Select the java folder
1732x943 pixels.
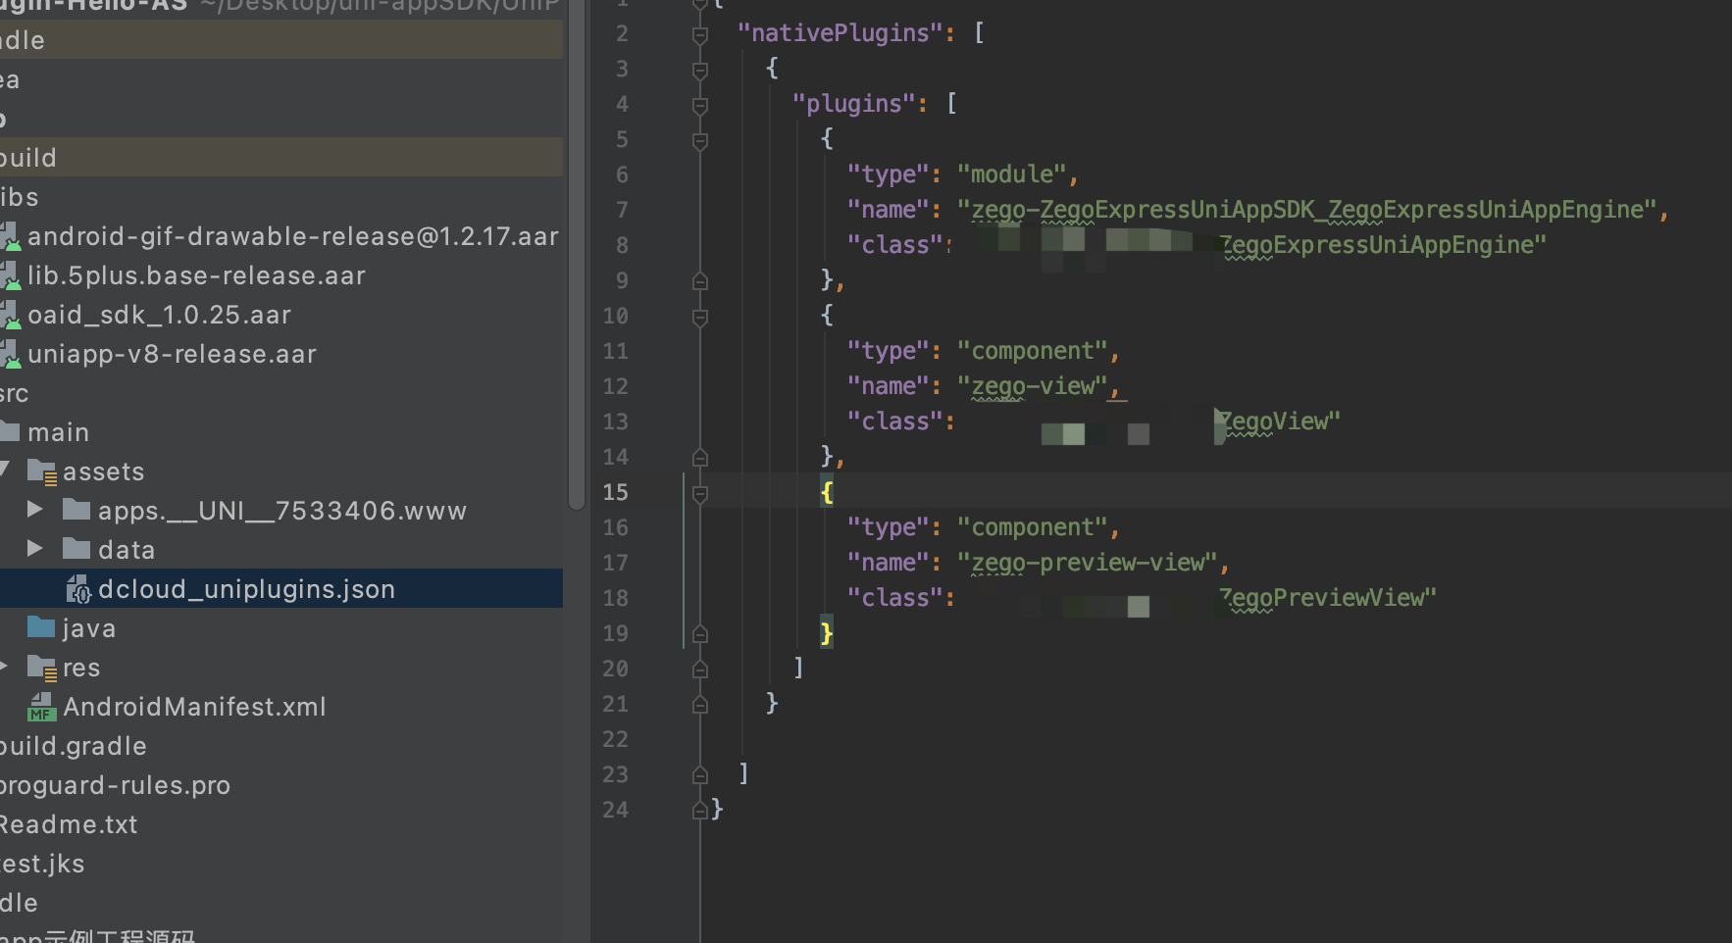[x=88, y=628]
